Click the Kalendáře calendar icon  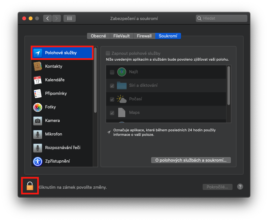38,80
